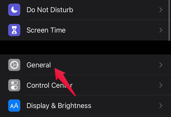Tap the General gear icon
Viewport: 171px width, 117px height.
[14, 65]
